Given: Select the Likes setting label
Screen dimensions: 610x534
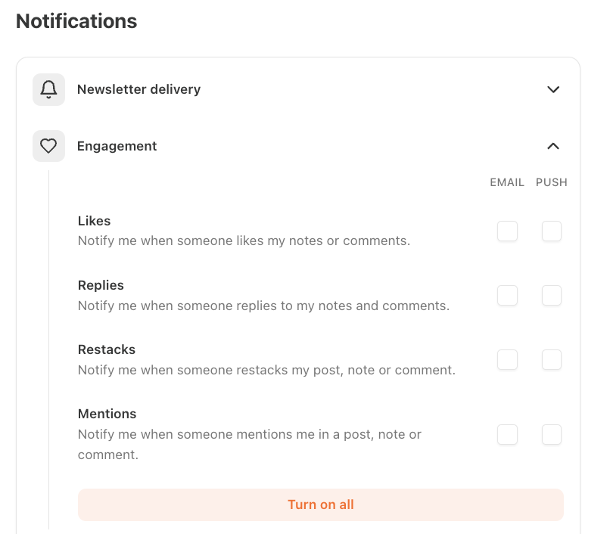Looking at the screenshot, I should (x=94, y=221).
